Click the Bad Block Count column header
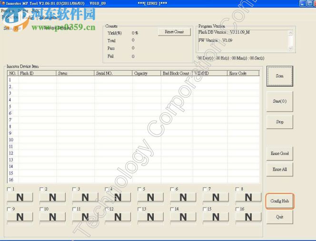The width and height of the screenshot is (316, 241). pyautogui.click(x=177, y=73)
